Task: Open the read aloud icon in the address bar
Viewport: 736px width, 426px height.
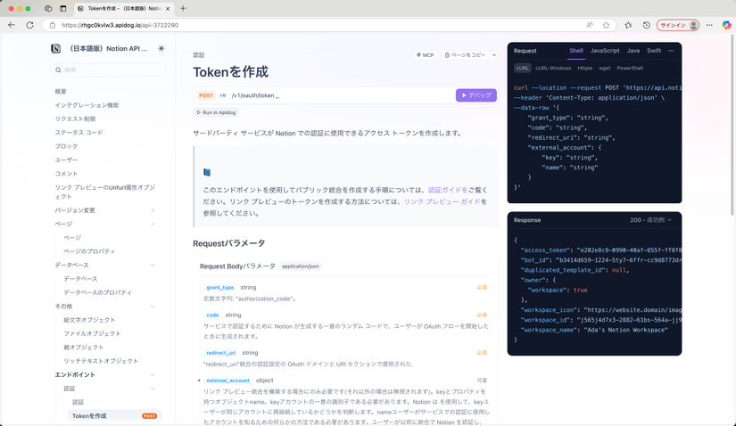Action: click(x=590, y=25)
